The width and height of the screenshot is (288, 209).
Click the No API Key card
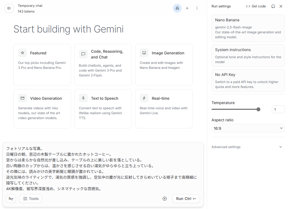(248, 80)
